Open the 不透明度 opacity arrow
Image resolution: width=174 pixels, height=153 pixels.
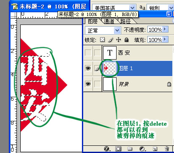165,29
